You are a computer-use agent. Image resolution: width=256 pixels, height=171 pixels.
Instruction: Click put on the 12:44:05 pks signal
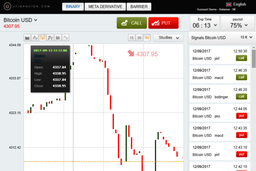tap(241, 116)
